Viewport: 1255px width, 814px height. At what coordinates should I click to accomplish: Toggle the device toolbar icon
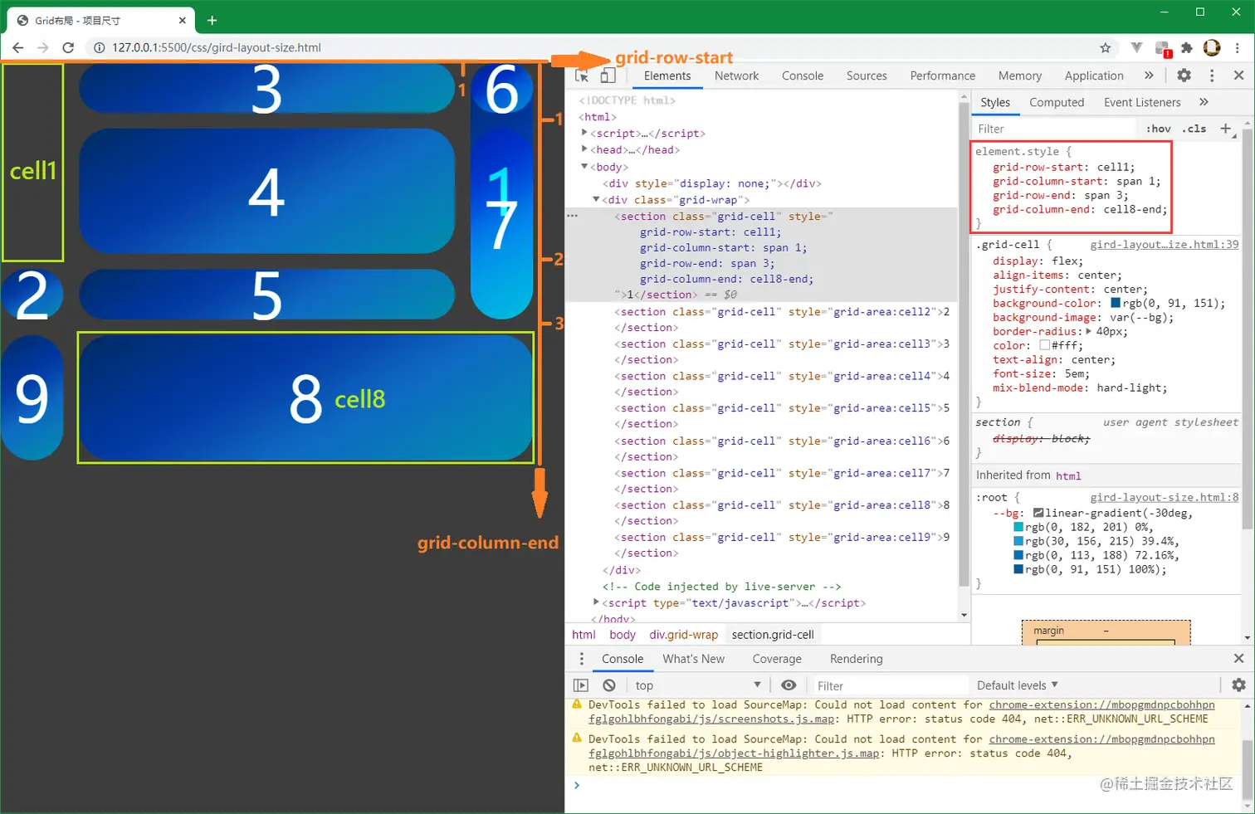coord(608,76)
